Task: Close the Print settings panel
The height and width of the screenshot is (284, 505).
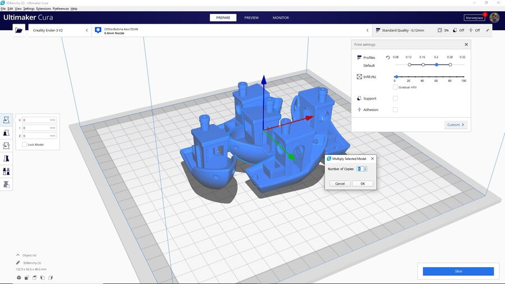Action: (x=466, y=44)
